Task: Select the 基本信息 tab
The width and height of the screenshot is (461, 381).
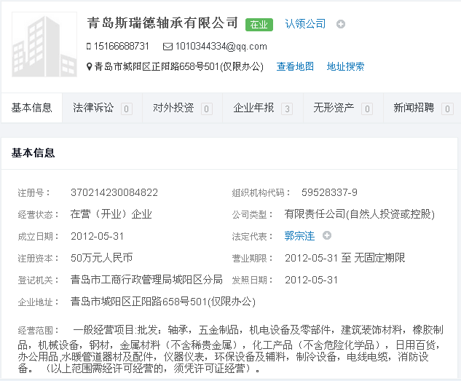Action: [x=32, y=108]
